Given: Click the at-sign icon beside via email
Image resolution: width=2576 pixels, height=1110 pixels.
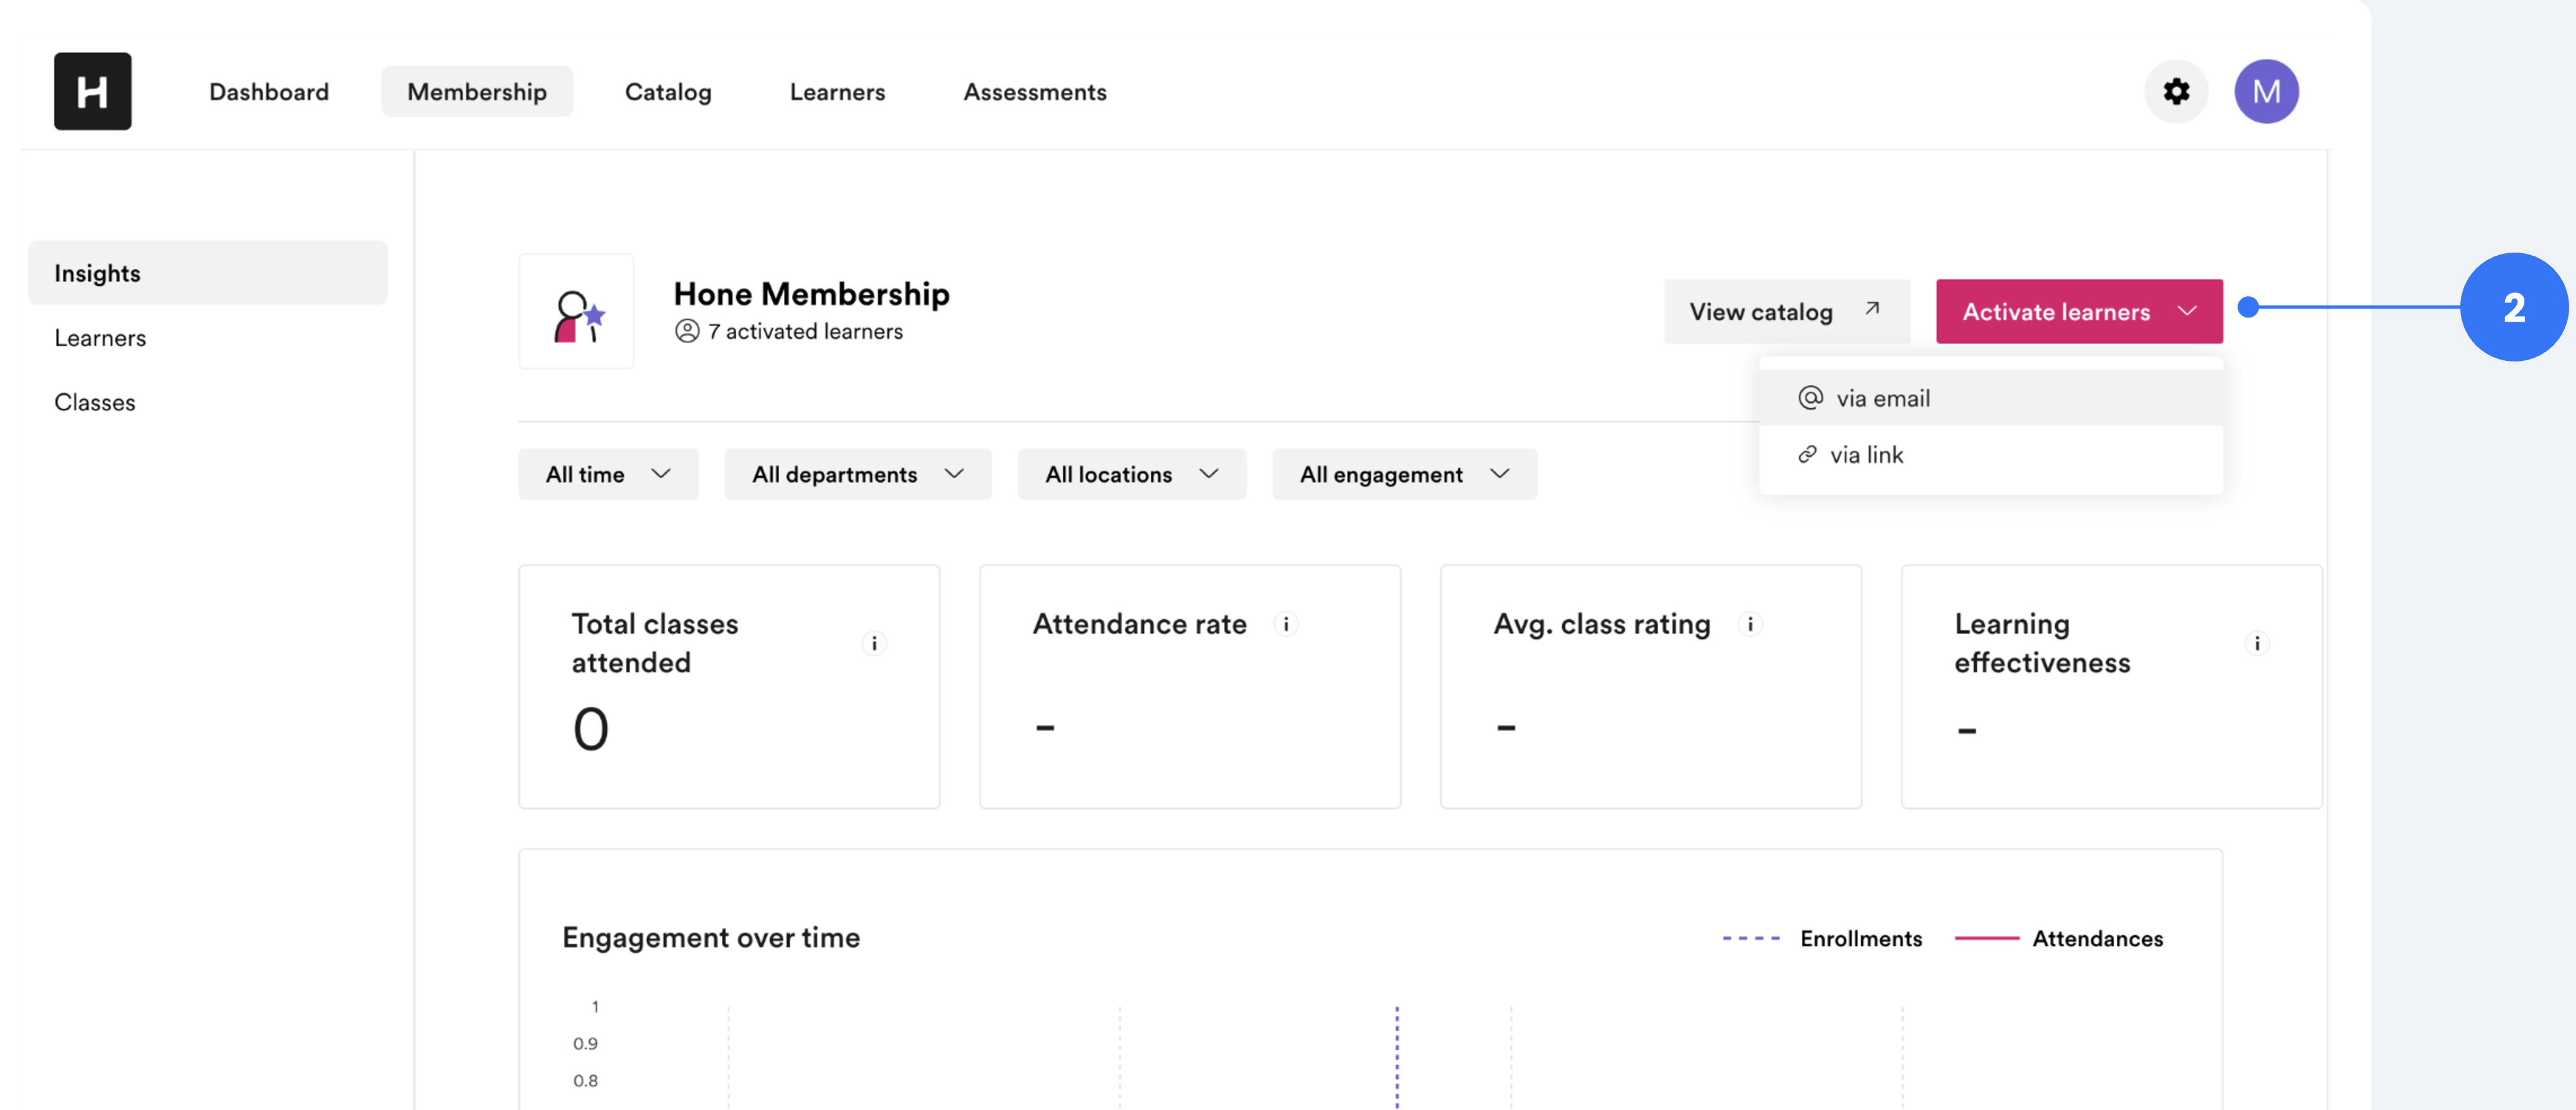Looking at the screenshot, I should (x=1810, y=398).
